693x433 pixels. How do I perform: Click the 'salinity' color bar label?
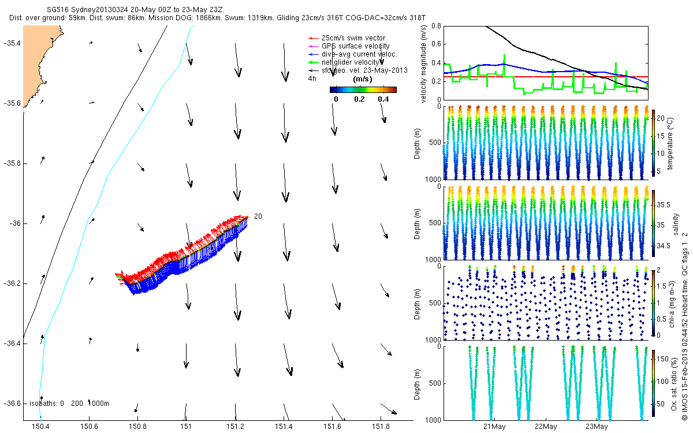click(x=677, y=223)
